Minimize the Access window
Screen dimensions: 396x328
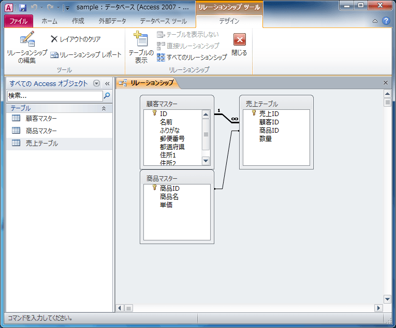click(x=347, y=6)
